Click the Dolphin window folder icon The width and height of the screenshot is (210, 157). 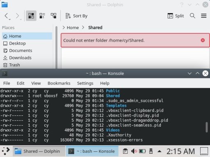tap(5, 4)
